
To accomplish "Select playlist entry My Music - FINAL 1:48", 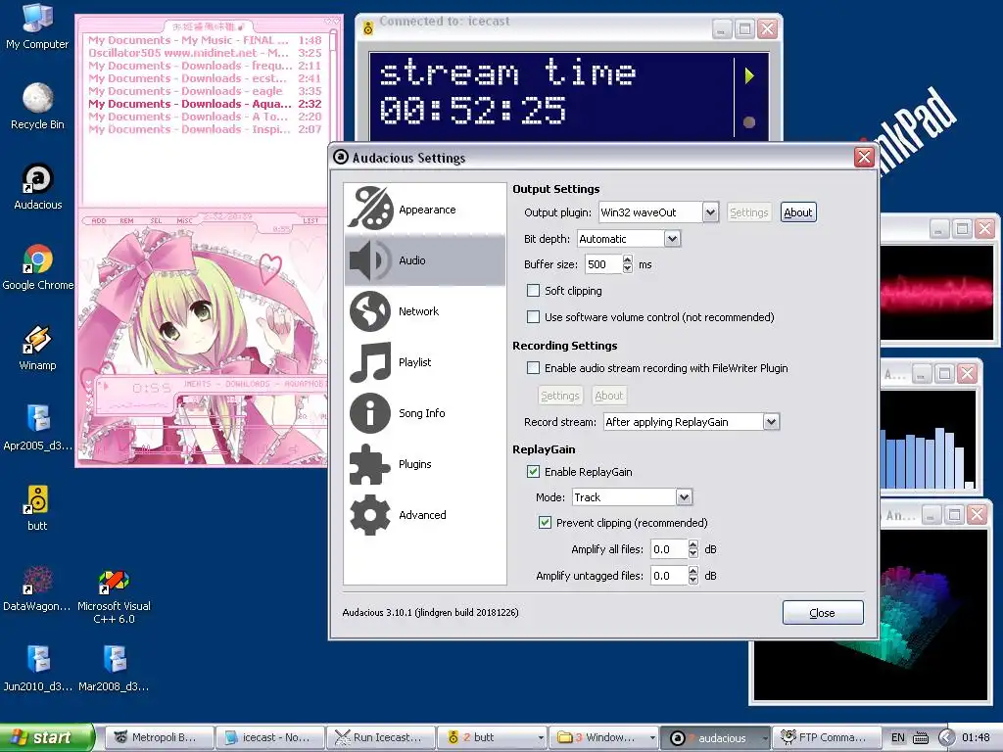I will pos(206,39).
